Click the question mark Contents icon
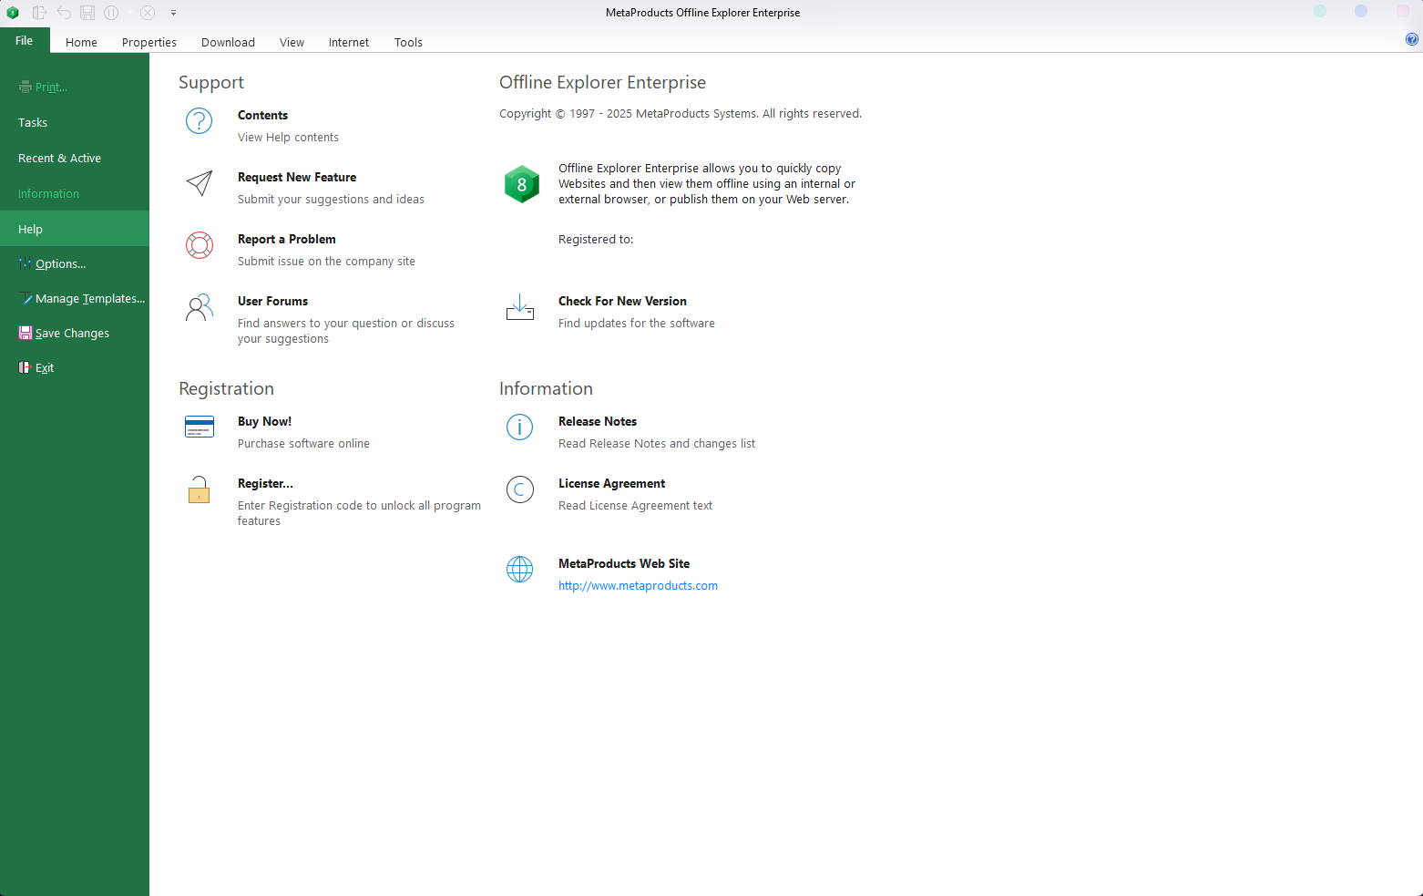This screenshot has height=896, width=1423. pos(199,120)
